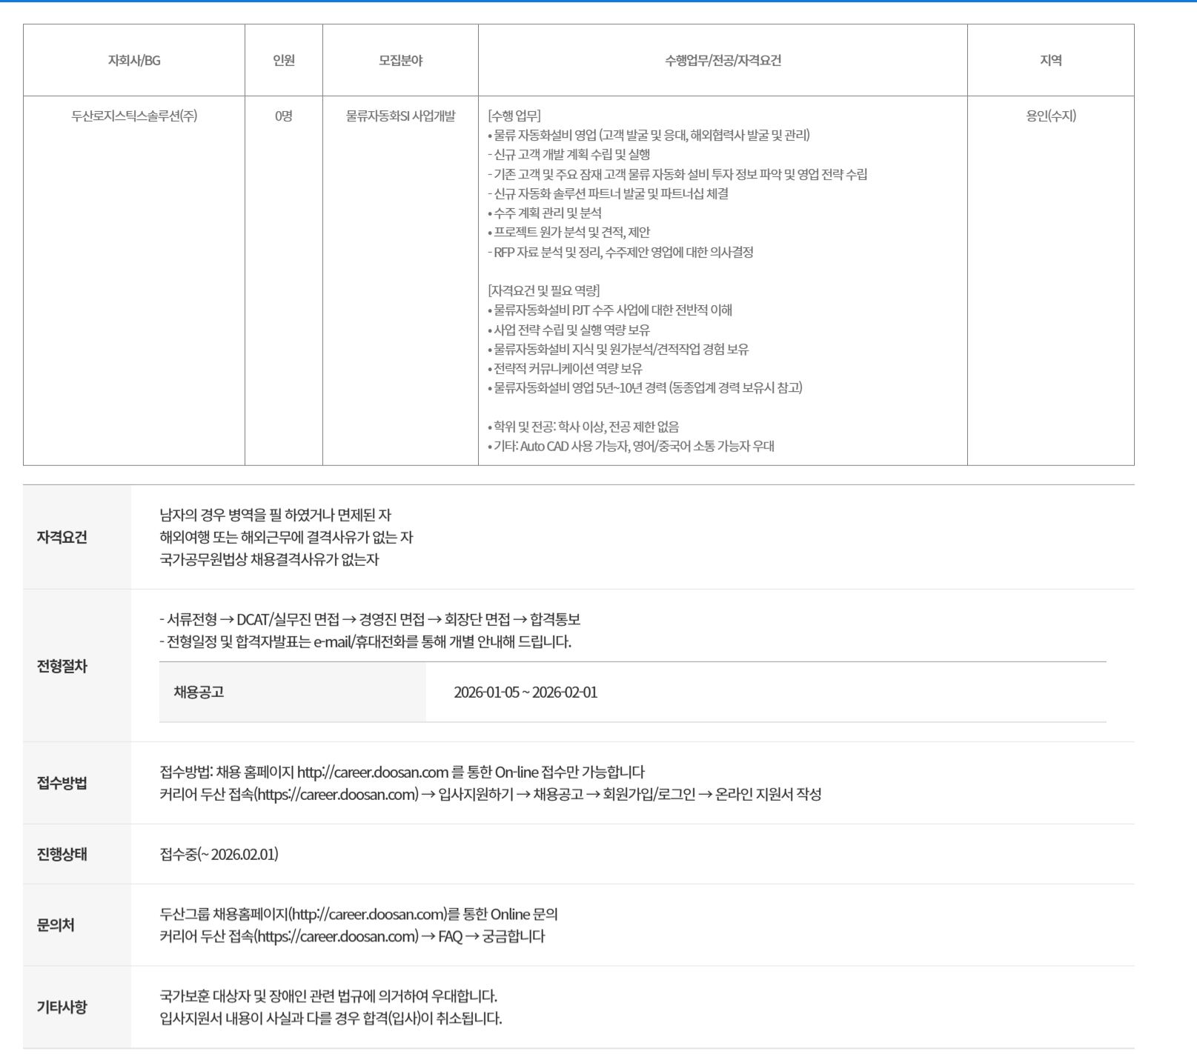Click the 수행업무/전공/자격요건 column header
The width and height of the screenshot is (1197, 1057).
click(x=723, y=61)
